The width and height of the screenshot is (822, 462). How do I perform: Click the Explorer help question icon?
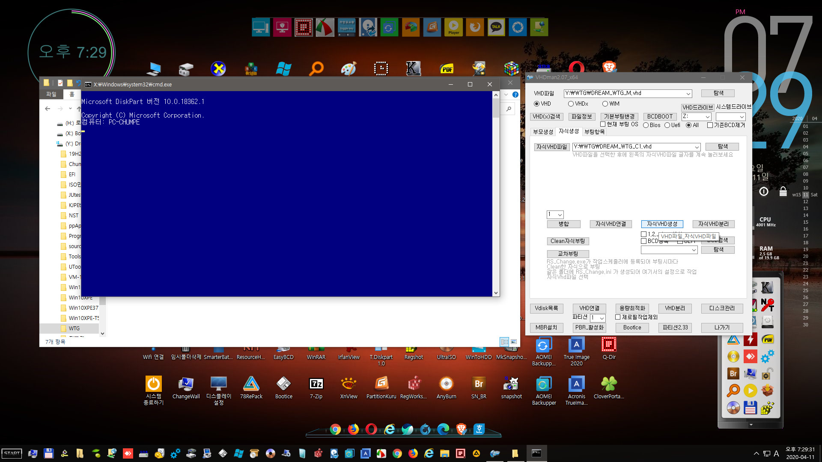click(515, 95)
